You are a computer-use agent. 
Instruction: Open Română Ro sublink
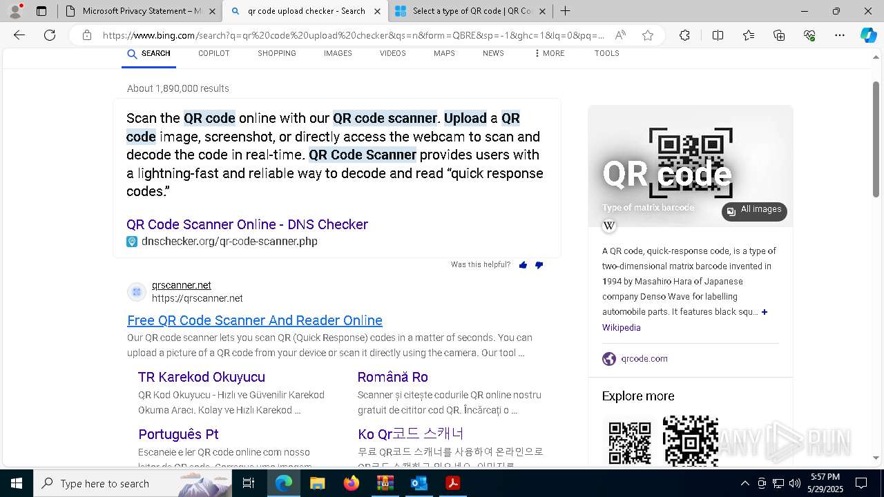point(393,377)
